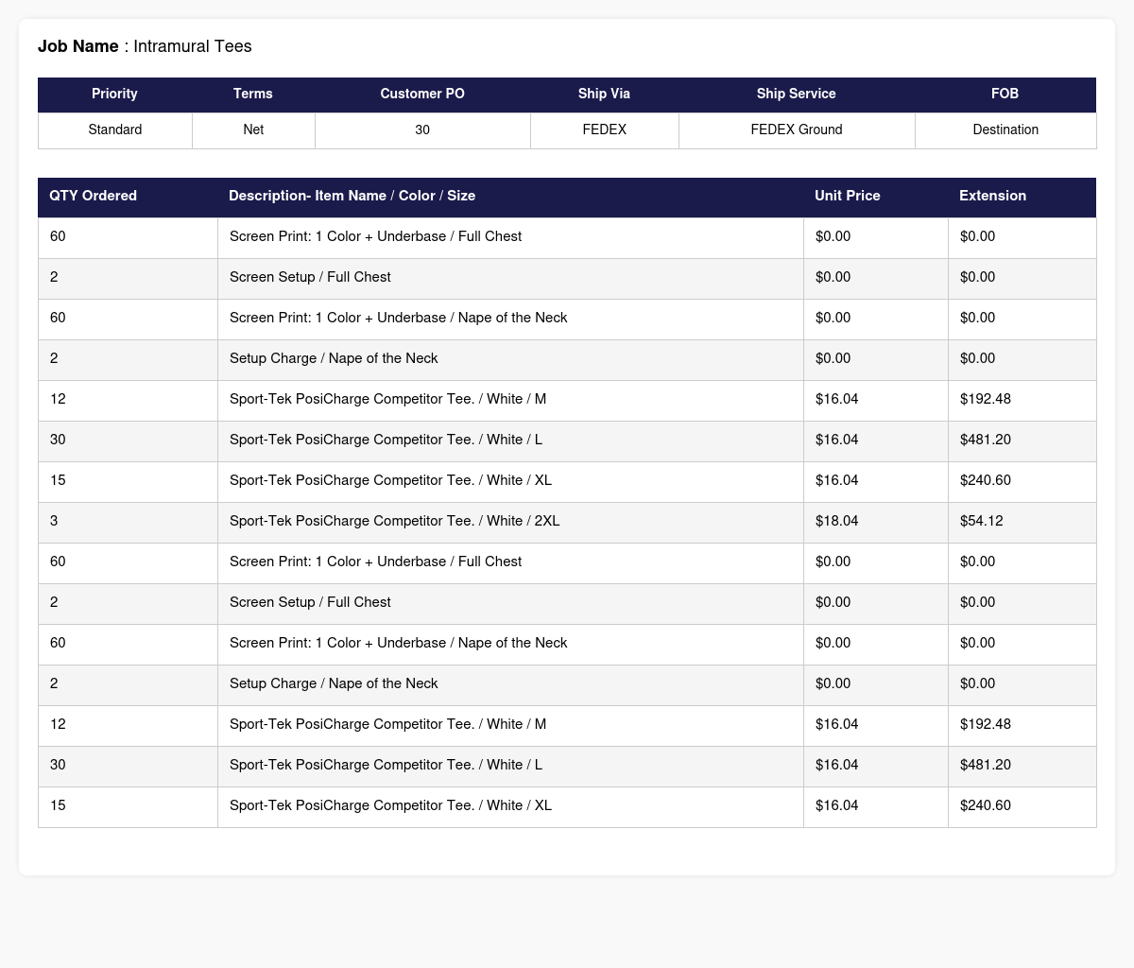This screenshot has width=1134, height=968.
Task: Click the $54.12 extension cell
Action: pyautogui.click(x=1022, y=522)
